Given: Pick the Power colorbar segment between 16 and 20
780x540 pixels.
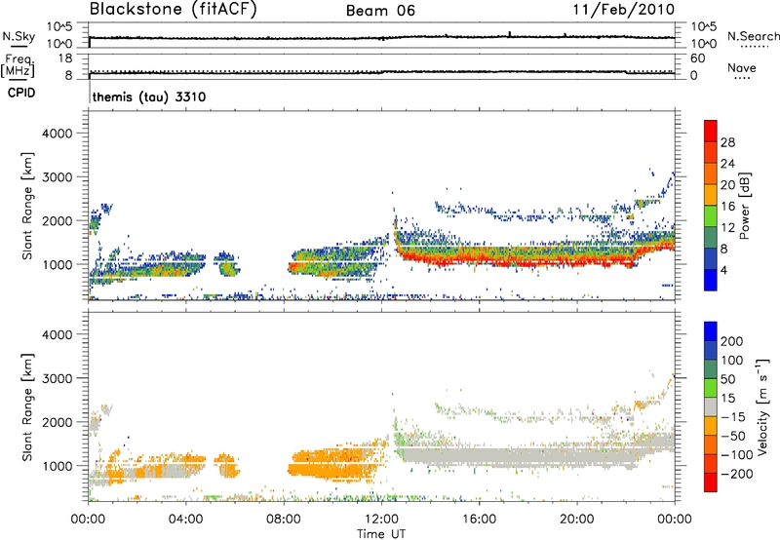Looking at the screenshot, I should pyautogui.click(x=711, y=195).
